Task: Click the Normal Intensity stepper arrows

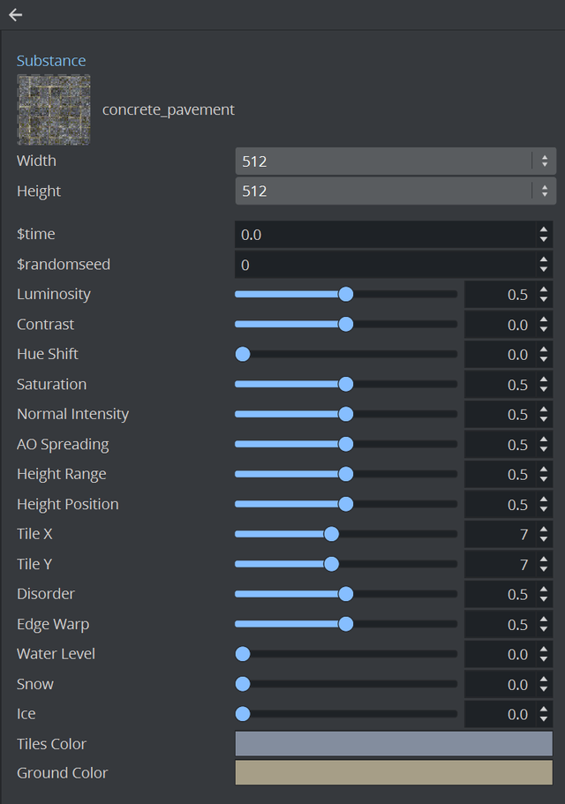Action: point(544,415)
